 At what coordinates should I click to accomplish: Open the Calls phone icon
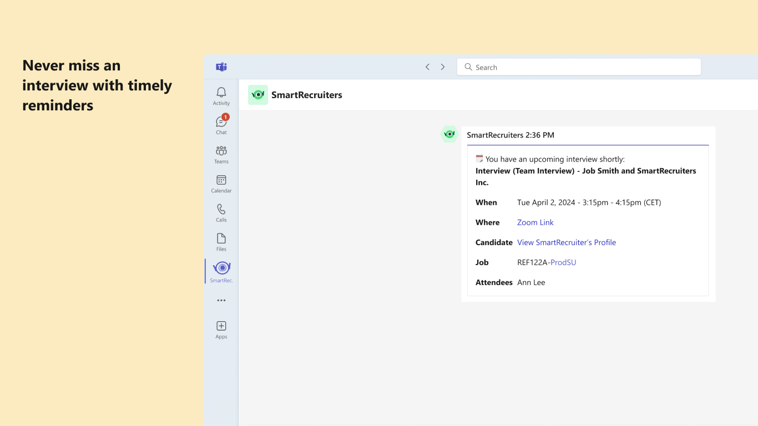point(221,212)
